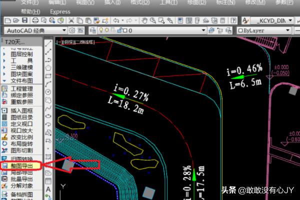Image resolution: width=300 pixels, height=200 pixels.
Task: Select the Polygon draw tool
Action: 48,68
